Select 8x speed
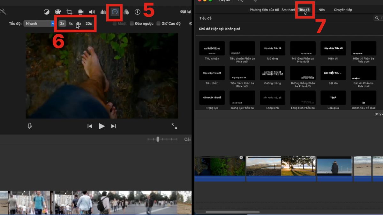The width and height of the screenshot is (383, 215). tap(79, 24)
